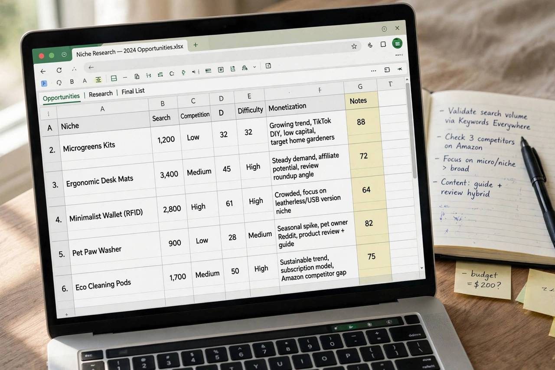Viewport: 555px width, 370px height.
Task: Click the blue P icon in toolbar
Action: [x=44, y=83]
